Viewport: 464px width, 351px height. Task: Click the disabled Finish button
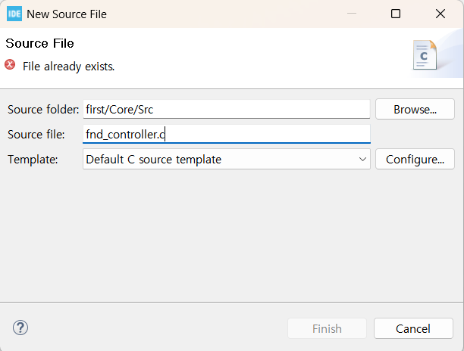327,328
